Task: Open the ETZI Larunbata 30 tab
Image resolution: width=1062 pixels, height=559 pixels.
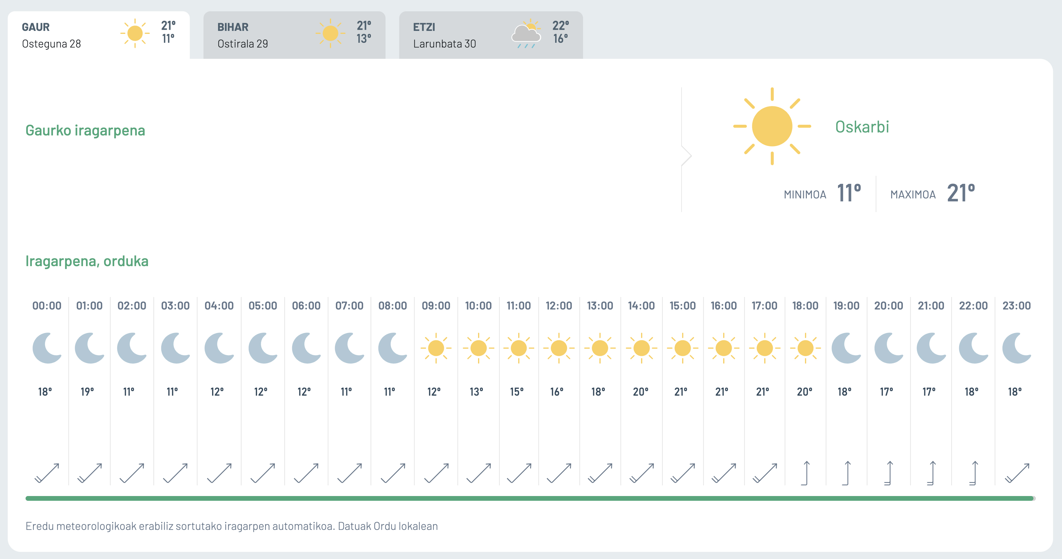Action: pyautogui.click(x=491, y=35)
